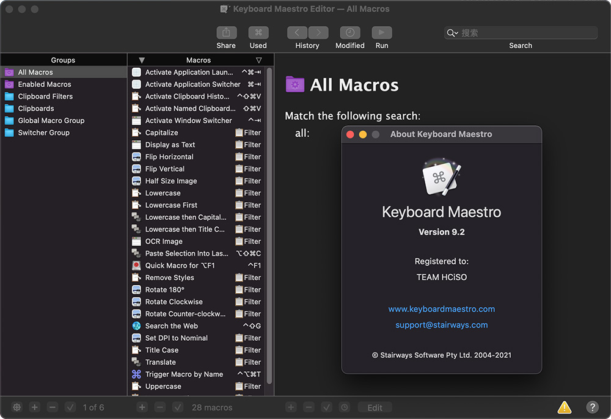Click the Search the Web globe icon
Image resolution: width=611 pixels, height=419 pixels.
[136, 326]
